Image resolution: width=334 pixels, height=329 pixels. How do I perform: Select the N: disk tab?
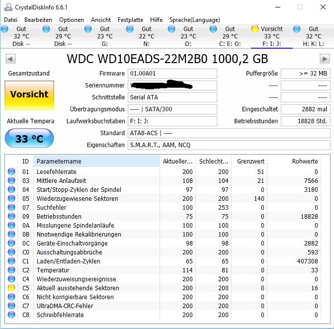click(x=146, y=36)
